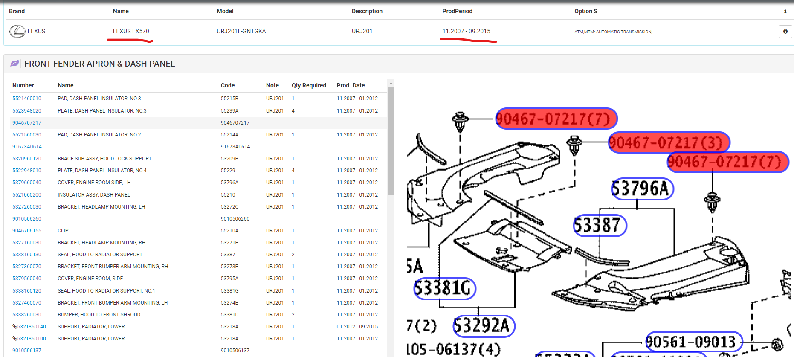
Task: Click the Option S column header
Action: click(586, 11)
